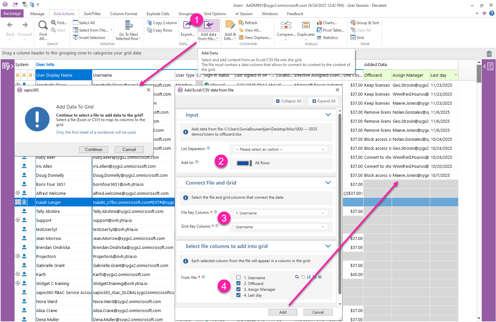
Task: Open the File Key Column dropdown
Action: pos(280,213)
